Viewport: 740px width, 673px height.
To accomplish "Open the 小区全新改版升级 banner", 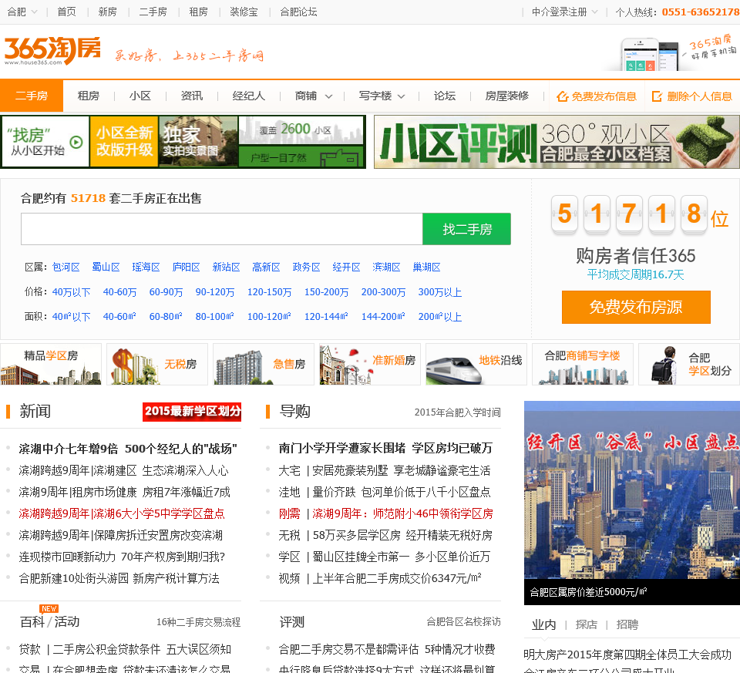I will 124,142.
